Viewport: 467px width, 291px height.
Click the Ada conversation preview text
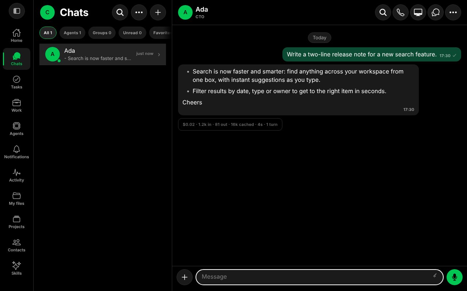click(97, 59)
